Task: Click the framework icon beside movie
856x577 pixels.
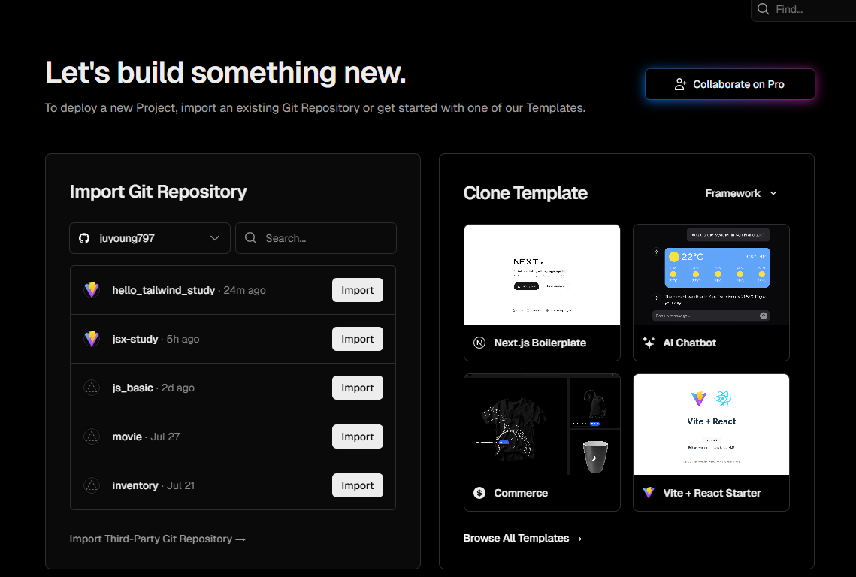Action: click(x=92, y=437)
